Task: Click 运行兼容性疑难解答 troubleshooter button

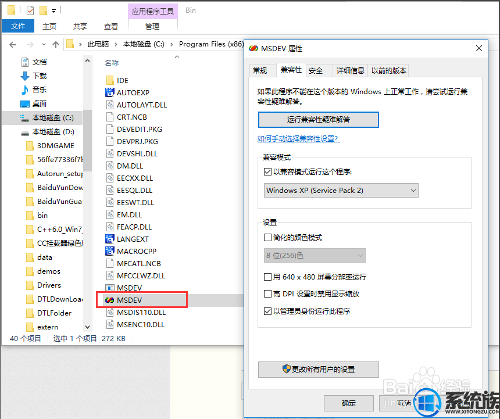Action: pyautogui.click(x=318, y=120)
